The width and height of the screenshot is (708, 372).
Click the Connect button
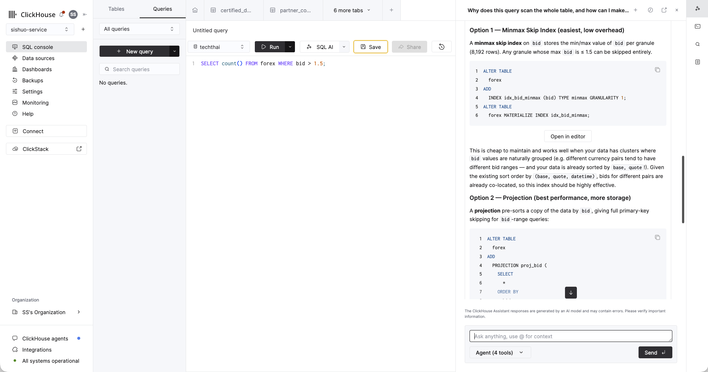coord(46,131)
